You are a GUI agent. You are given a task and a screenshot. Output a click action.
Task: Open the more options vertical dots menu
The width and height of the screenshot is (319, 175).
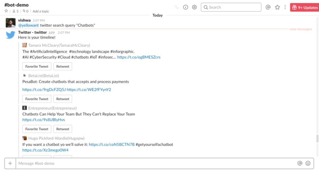click(x=285, y=7)
